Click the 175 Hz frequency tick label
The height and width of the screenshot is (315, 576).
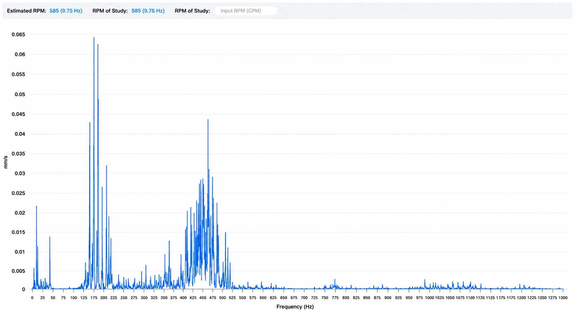coord(93,298)
